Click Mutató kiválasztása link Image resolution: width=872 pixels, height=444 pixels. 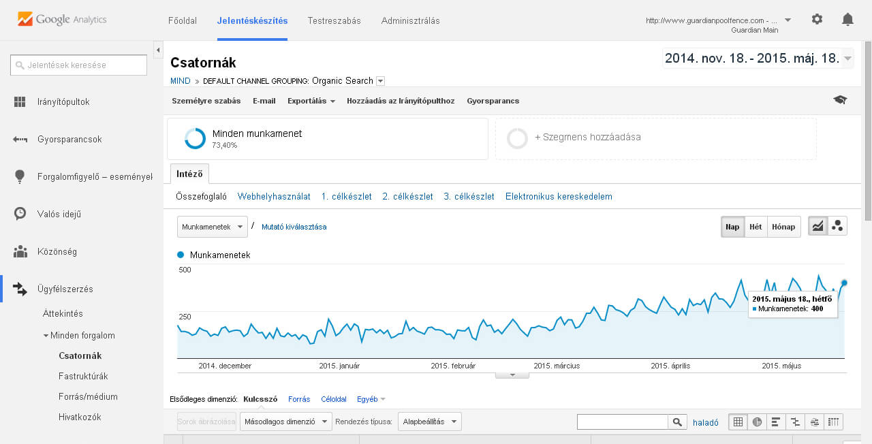294,227
